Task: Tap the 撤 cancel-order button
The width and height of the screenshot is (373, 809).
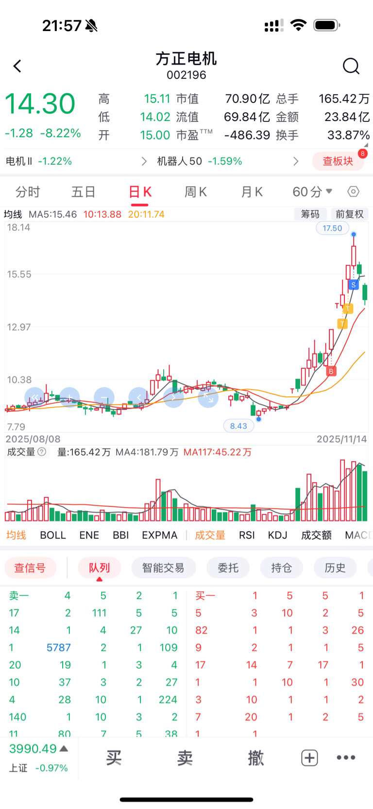Action: click(x=255, y=757)
